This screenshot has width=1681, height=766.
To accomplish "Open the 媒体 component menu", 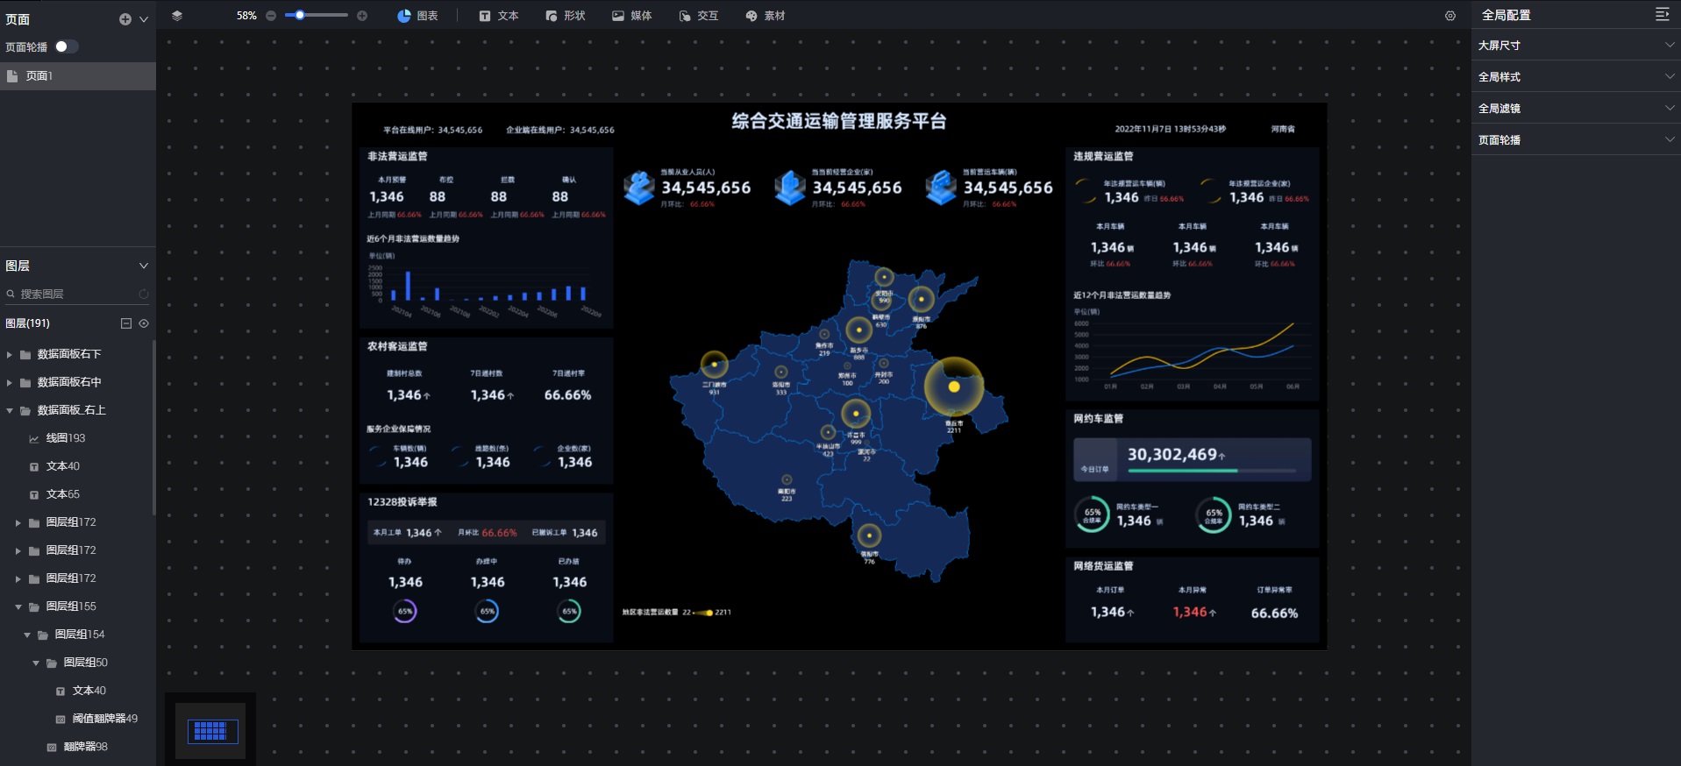I will [632, 16].
